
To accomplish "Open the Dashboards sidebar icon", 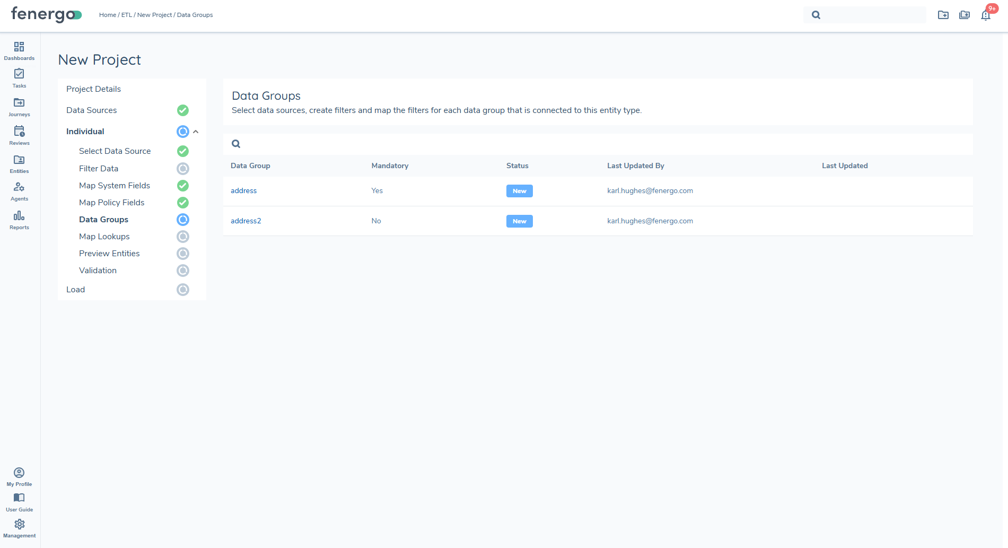I will click(x=19, y=47).
